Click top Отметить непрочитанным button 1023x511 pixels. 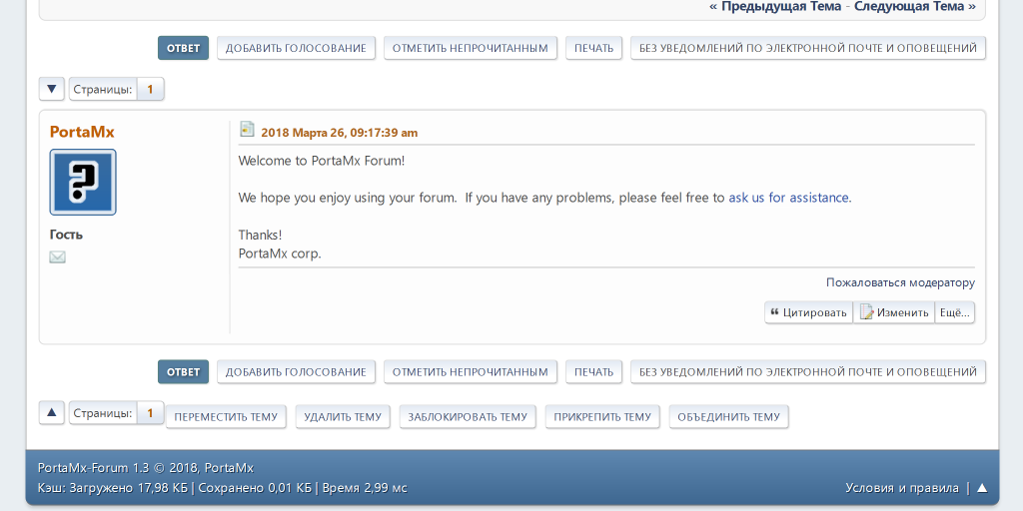pos(470,48)
